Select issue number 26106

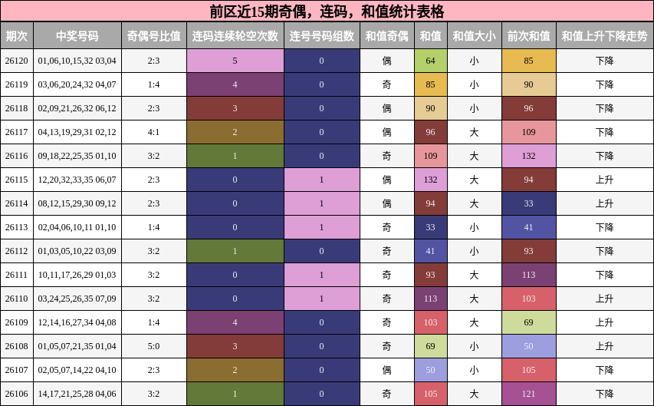17,394
